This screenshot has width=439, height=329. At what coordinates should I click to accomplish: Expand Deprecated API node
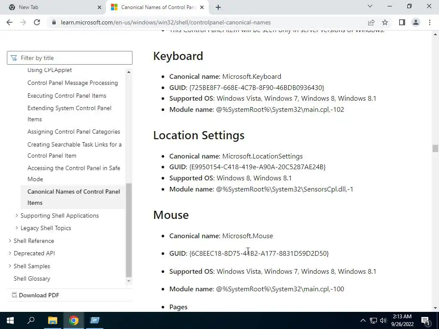(10, 253)
